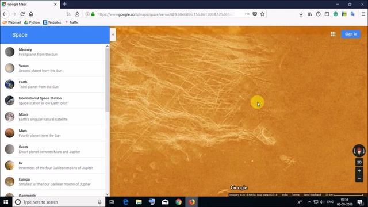Click the Terms link on map footer

coord(296,195)
